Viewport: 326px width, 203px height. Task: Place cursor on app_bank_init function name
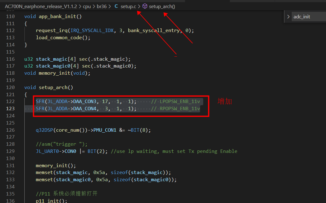(57, 17)
